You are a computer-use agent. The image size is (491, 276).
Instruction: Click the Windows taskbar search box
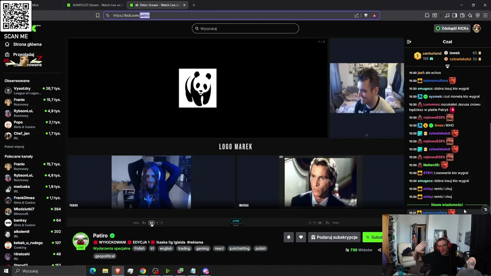click(49, 271)
